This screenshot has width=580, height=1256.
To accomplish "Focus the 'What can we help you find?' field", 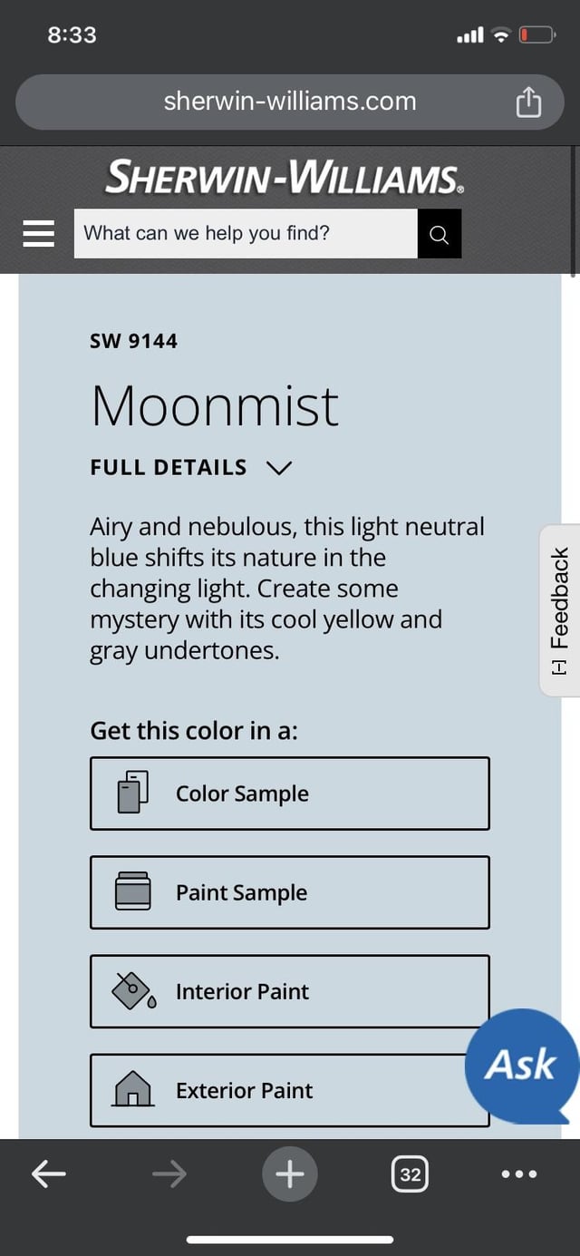I will coord(246,233).
